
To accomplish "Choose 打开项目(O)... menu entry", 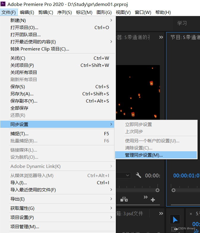I will coord(58,27).
